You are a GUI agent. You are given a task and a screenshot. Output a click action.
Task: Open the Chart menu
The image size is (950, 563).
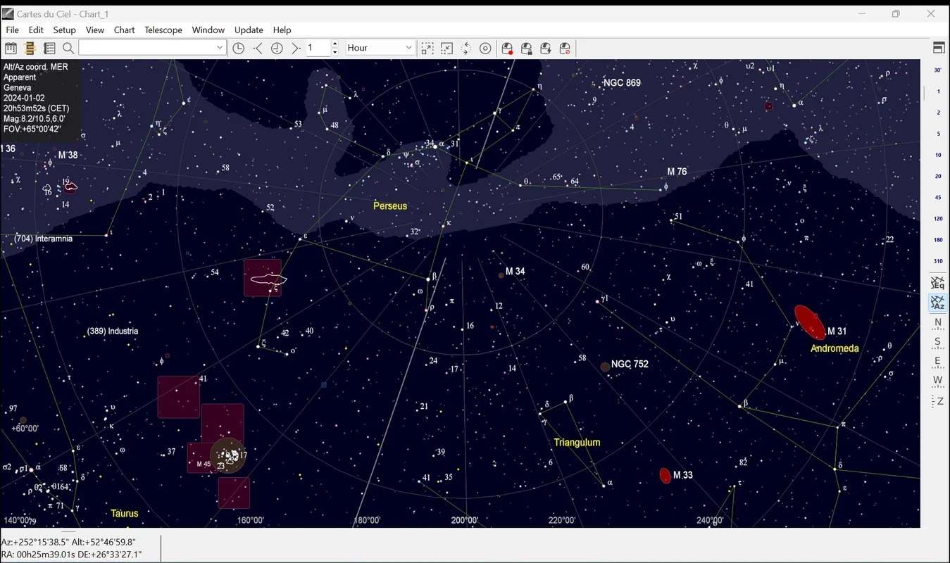point(125,30)
